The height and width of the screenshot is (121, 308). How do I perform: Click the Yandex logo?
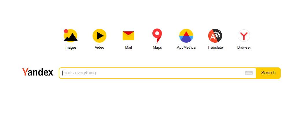(x=38, y=72)
